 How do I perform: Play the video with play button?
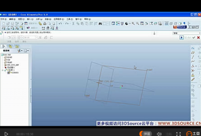[6, 134]
